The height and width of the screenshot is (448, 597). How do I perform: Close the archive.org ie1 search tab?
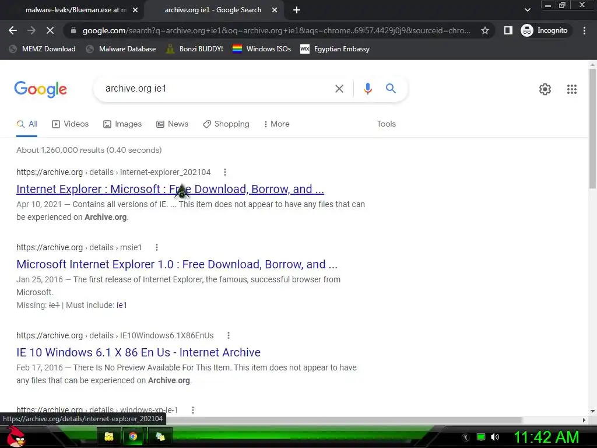click(275, 10)
